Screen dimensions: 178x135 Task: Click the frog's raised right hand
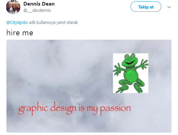click(x=144, y=64)
